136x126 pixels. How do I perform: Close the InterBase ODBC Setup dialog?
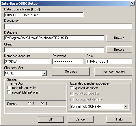click(132, 3)
